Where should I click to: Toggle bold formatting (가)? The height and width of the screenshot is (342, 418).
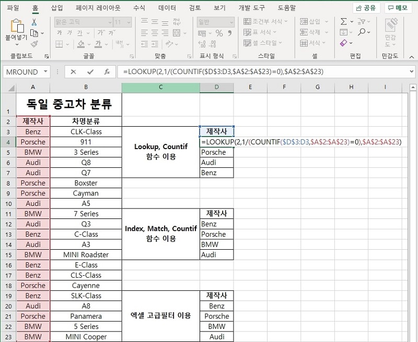point(59,33)
